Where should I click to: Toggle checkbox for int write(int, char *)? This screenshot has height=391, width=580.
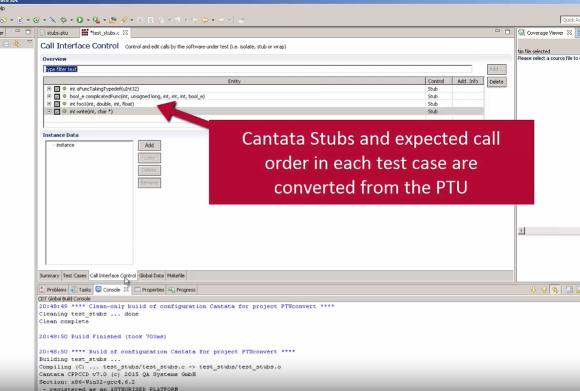[57, 112]
